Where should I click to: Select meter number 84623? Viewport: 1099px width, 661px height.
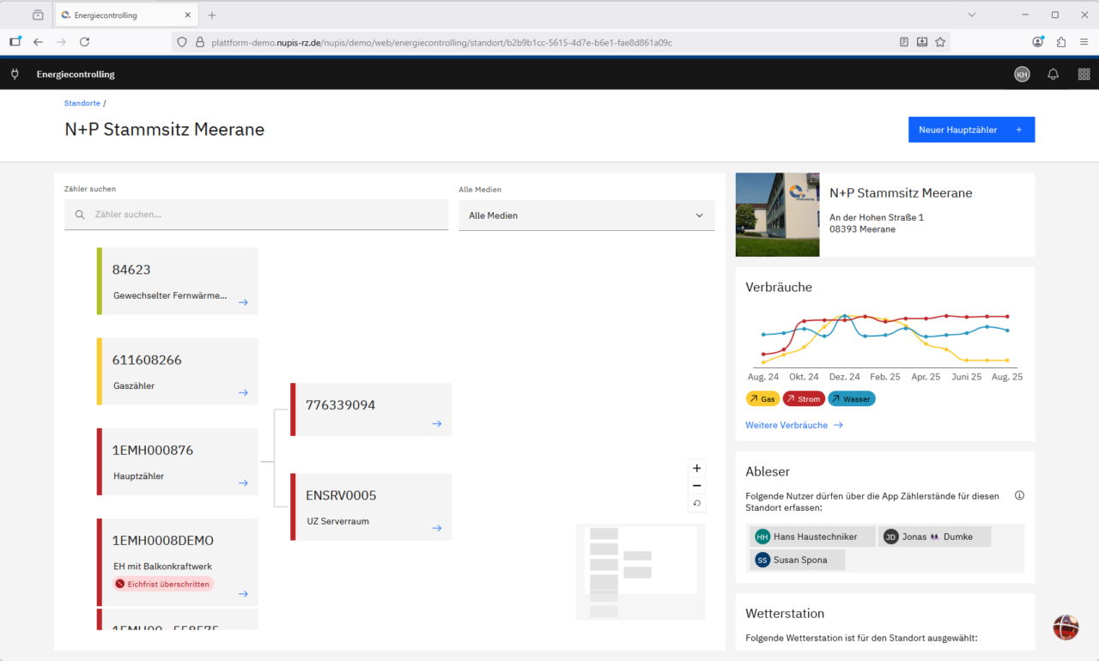131,270
